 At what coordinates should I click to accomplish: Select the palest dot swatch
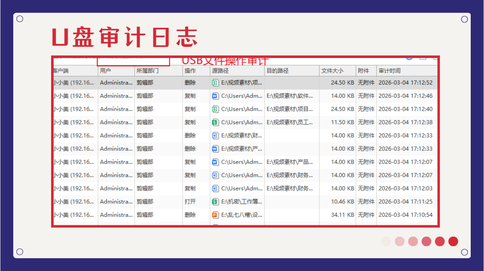386,242
